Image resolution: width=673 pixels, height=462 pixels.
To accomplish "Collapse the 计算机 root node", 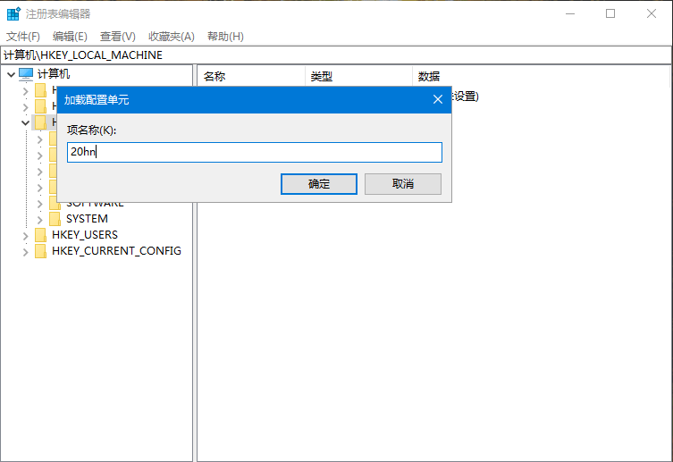I will 10,74.
